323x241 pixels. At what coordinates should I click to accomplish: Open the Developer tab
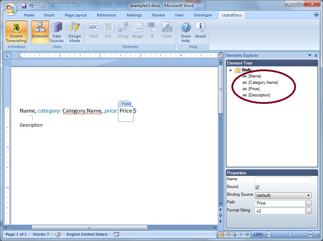pyautogui.click(x=203, y=15)
